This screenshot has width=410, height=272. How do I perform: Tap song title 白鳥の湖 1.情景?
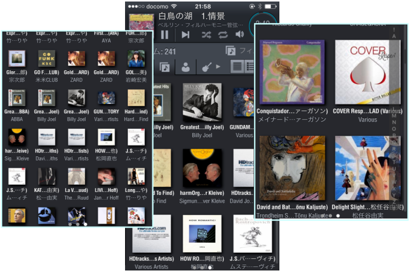192,16
